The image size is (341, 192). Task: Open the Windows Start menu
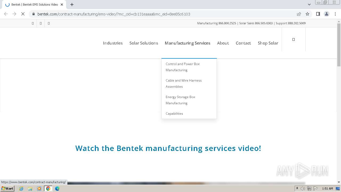pos(7,189)
